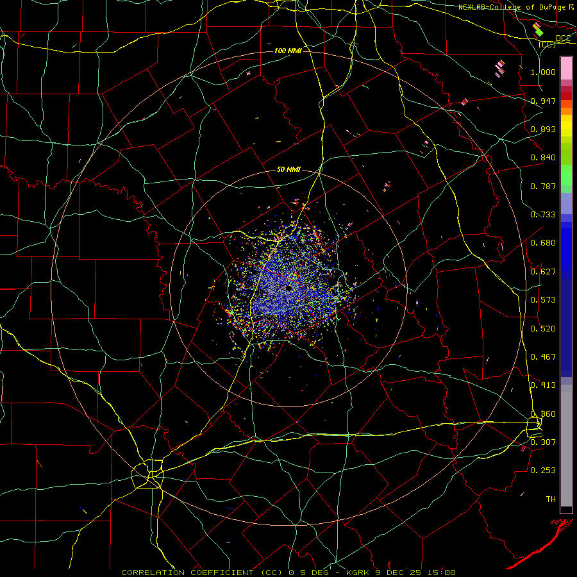
Task: Click the '0.520' scale value
Action: coord(543,328)
